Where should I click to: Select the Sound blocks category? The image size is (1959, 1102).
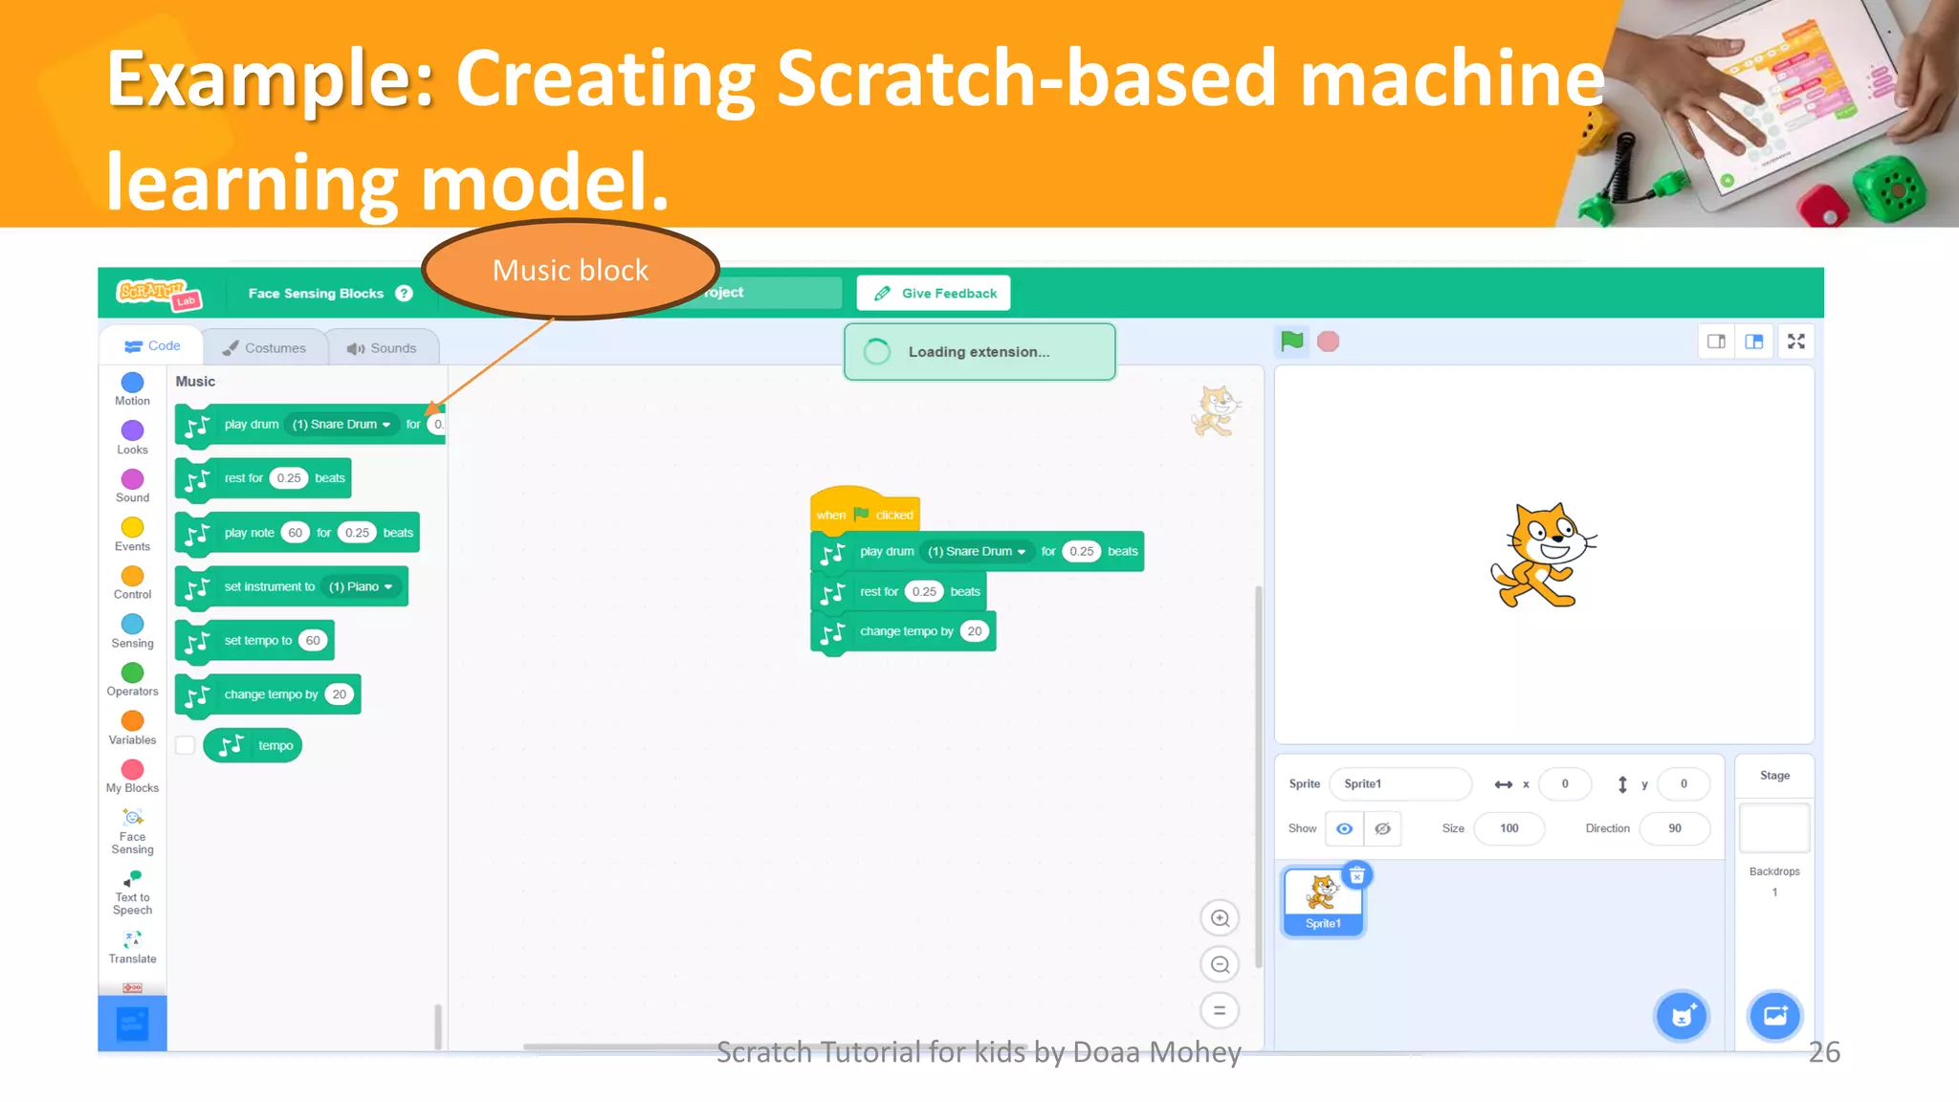[132, 486]
